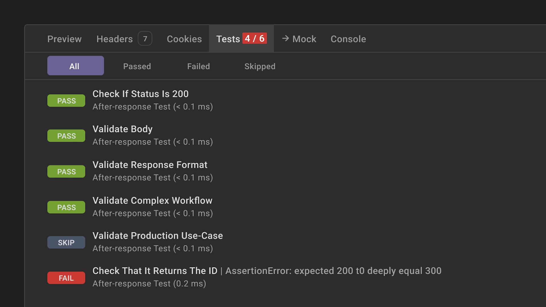Toggle the Skipped filter
This screenshot has height=307, width=546.
point(259,66)
